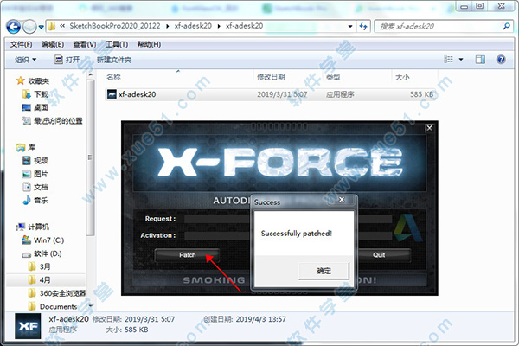519x346 pixels.
Task: Expand the address bar history dropdown
Action: click(x=350, y=26)
